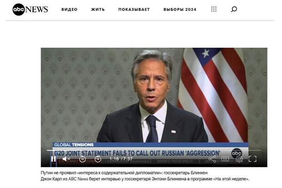Pause the video playback
This screenshot has height=188, width=282.
[x=53, y=159]
